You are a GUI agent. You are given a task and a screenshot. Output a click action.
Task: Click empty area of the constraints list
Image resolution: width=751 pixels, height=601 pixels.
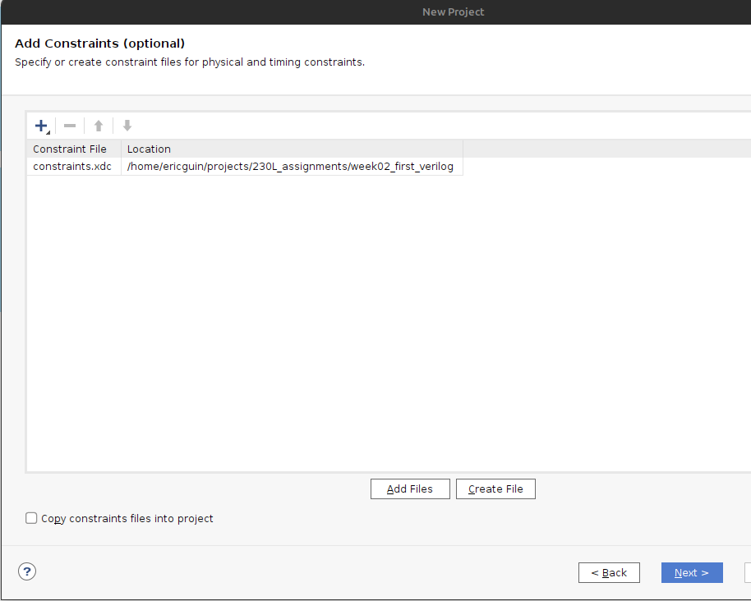point(329,328)
